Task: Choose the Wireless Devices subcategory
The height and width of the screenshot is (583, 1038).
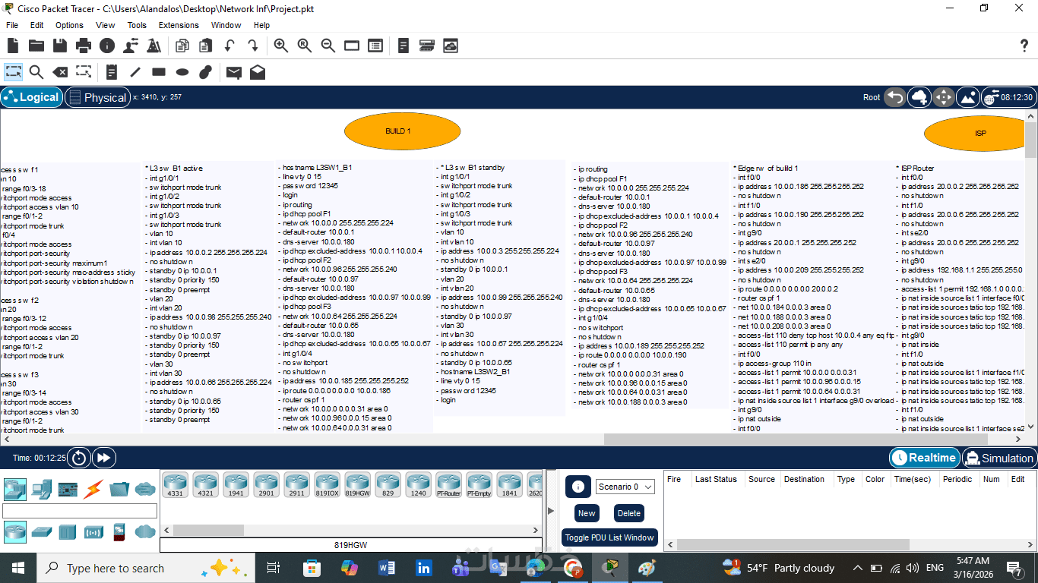Action: point(93,532)
